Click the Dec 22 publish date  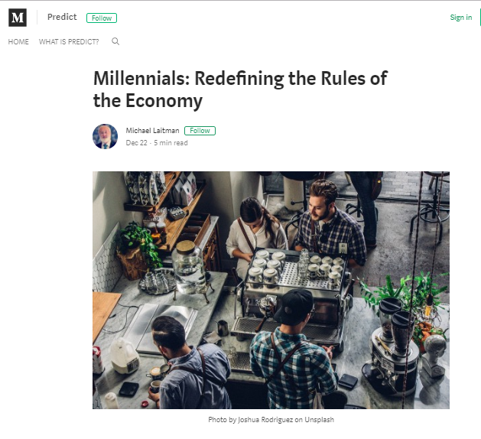(137, 142)
